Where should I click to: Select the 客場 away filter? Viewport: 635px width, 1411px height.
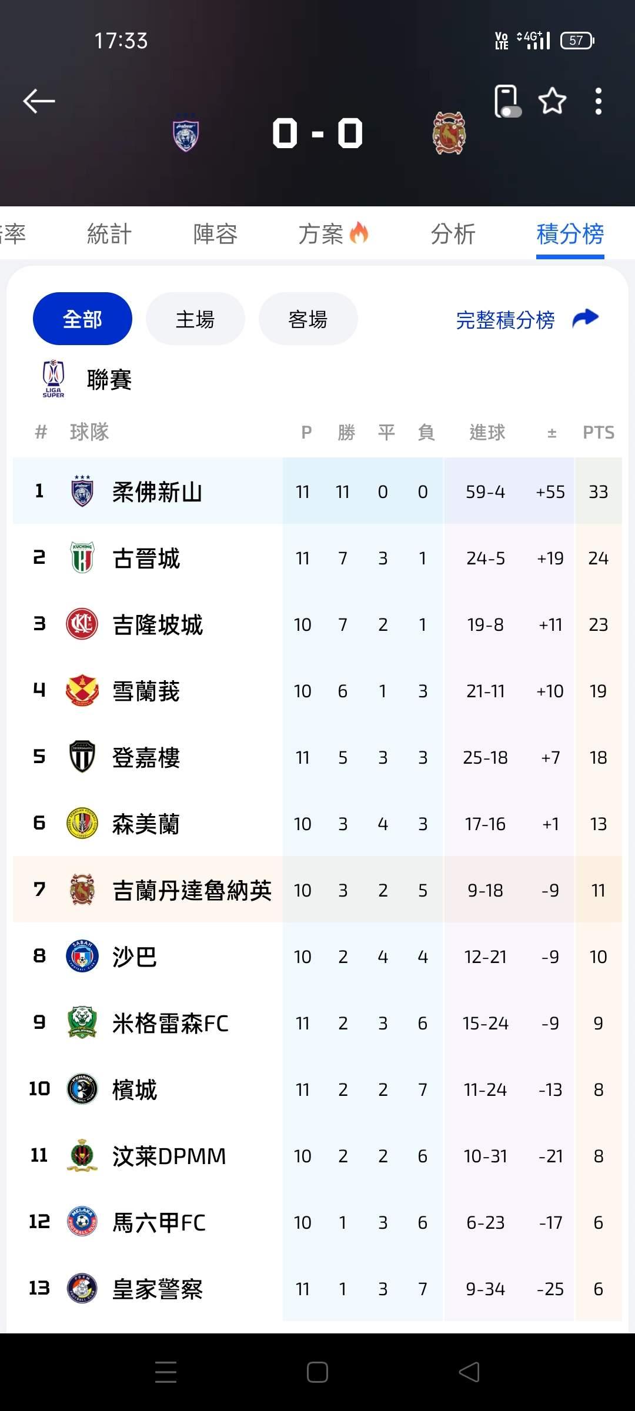pos(308,319)
